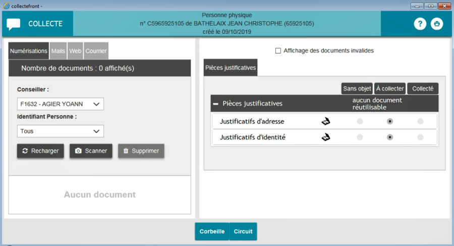The height and width of the screenshot is (246, 454).
Task: Click scanner icon for Justificatifs d'identité
Action: click(x=326, y=137)
